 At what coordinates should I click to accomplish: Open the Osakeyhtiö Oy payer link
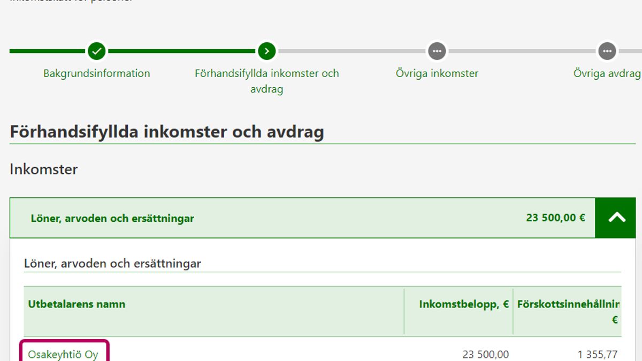coord(63,354)
